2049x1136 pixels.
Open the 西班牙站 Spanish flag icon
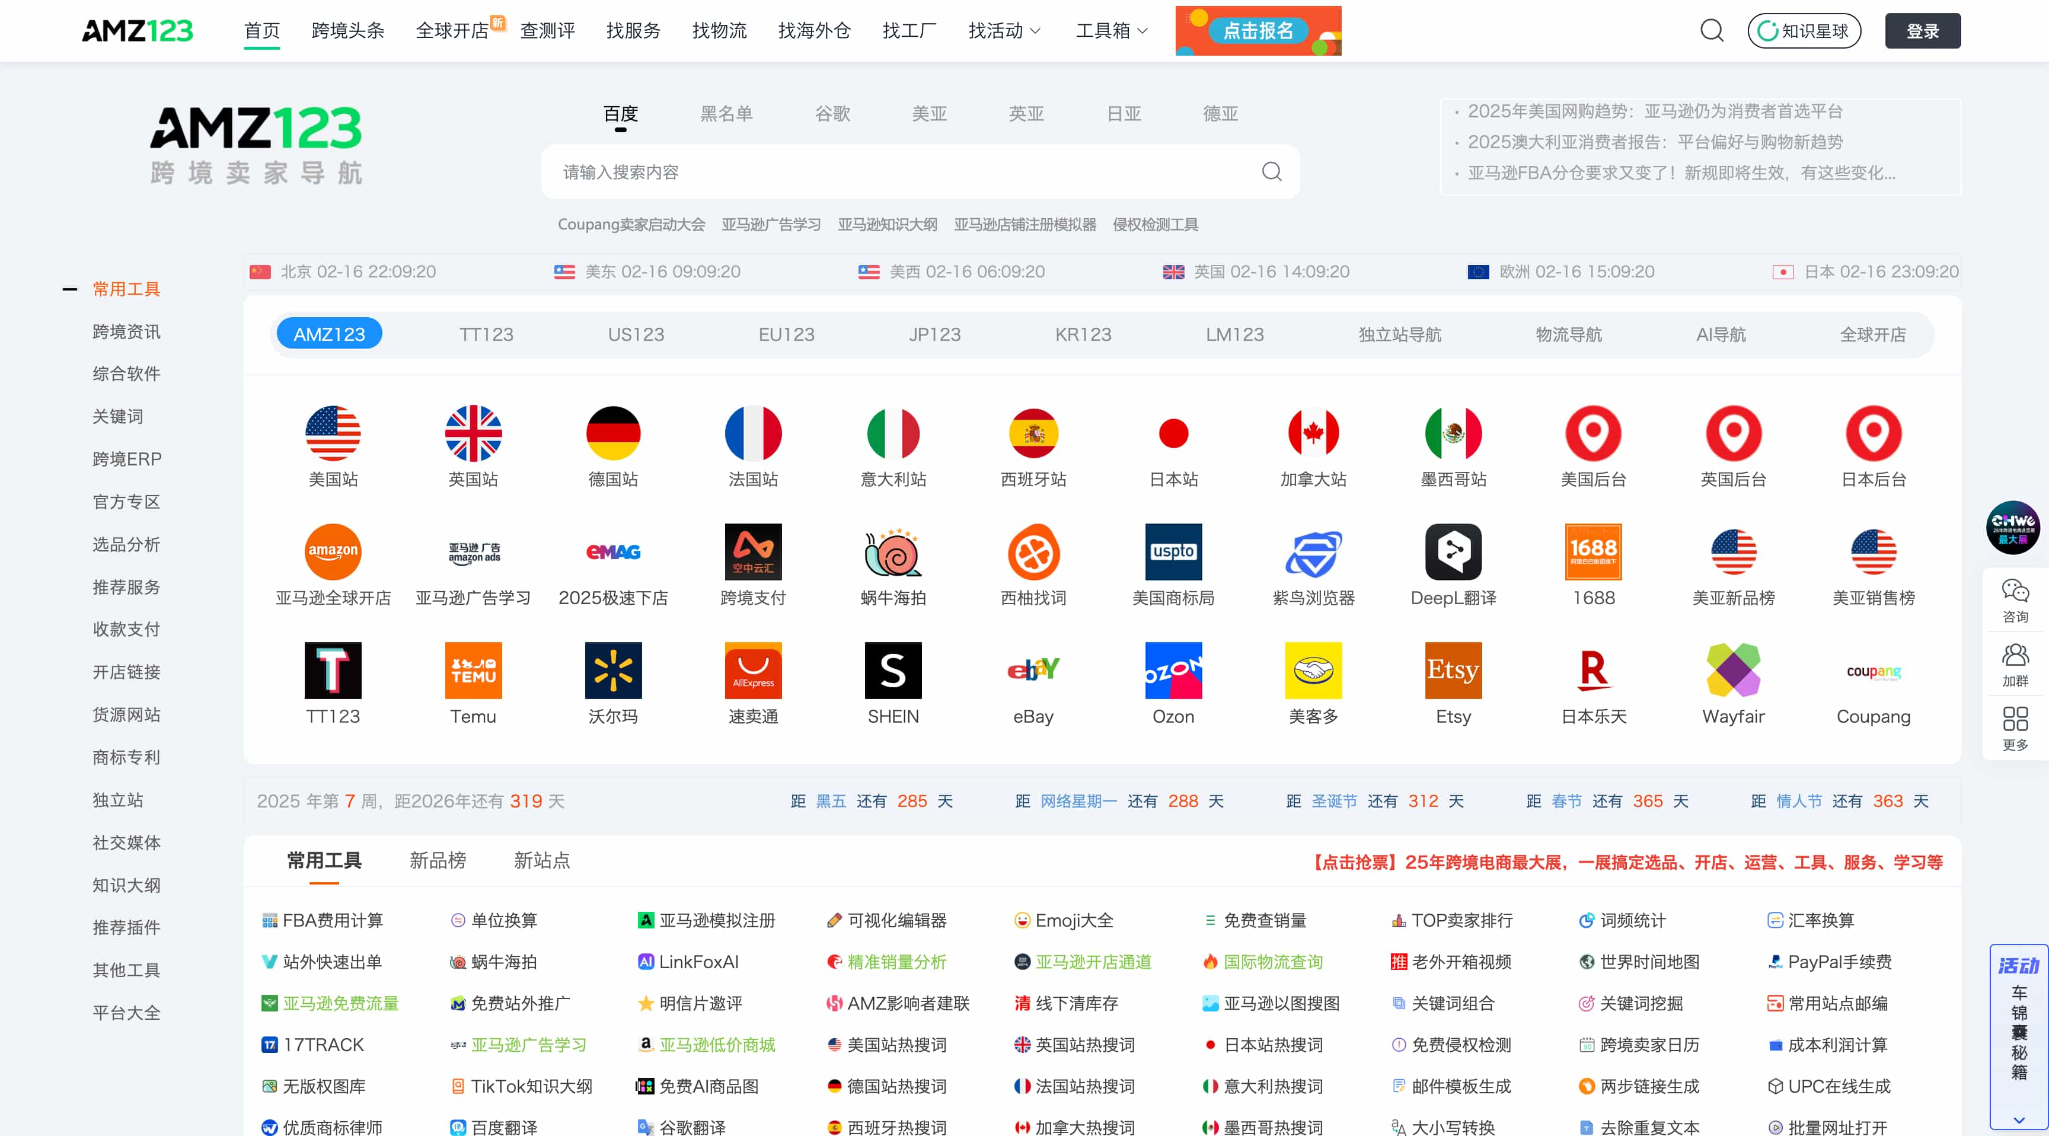(1033, 433)
